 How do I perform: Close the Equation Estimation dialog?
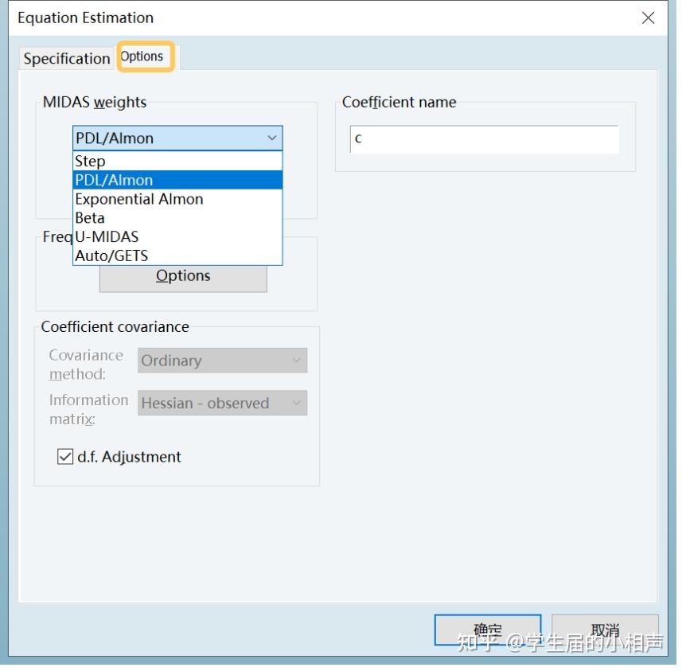pos(649,18)
